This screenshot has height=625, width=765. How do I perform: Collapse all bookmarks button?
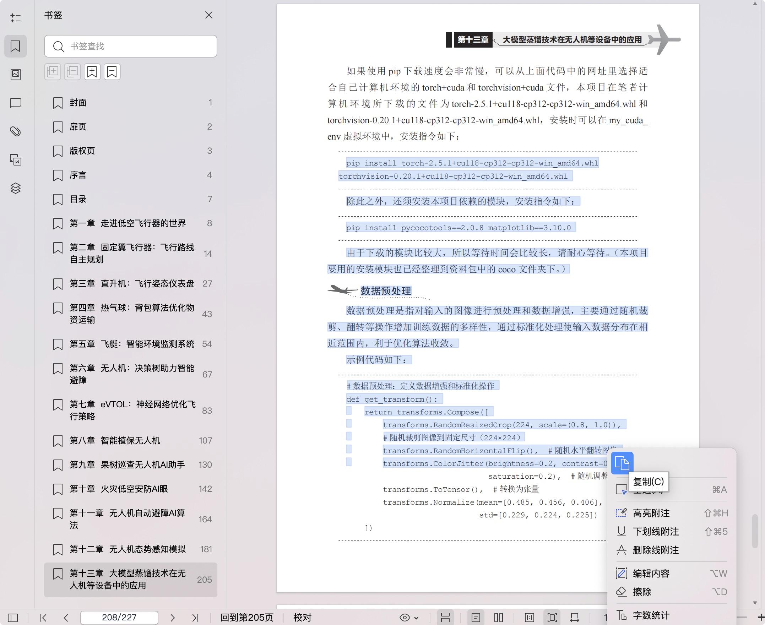tap(72, 72)
